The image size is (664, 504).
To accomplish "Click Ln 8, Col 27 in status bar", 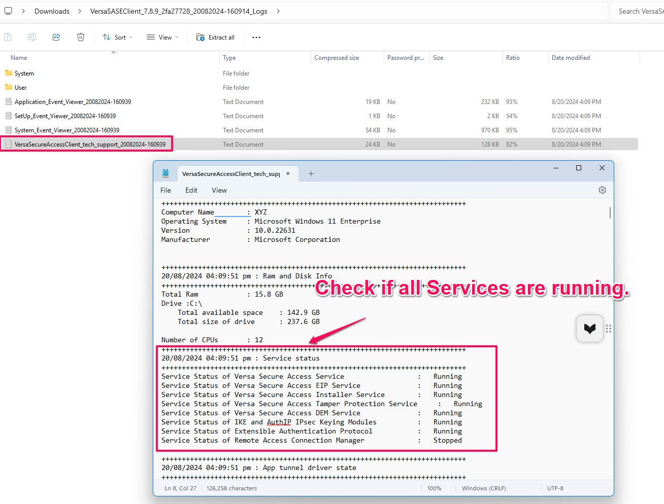I will click(x=180, y=488).
